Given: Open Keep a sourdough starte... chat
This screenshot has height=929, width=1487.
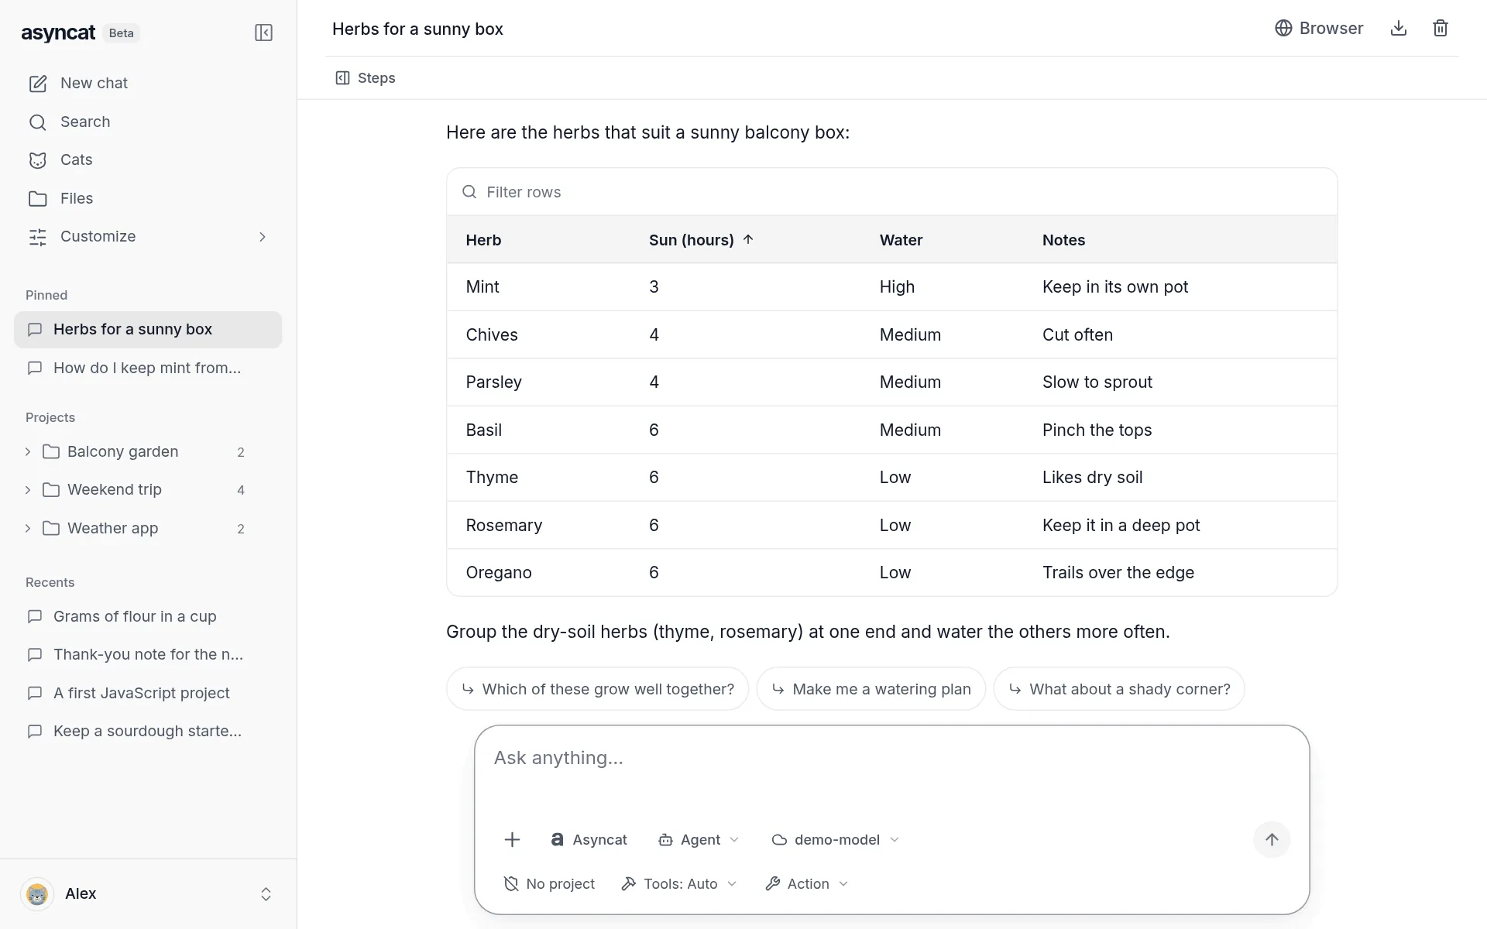Looking at the screenshot, I should coord(148,732).
